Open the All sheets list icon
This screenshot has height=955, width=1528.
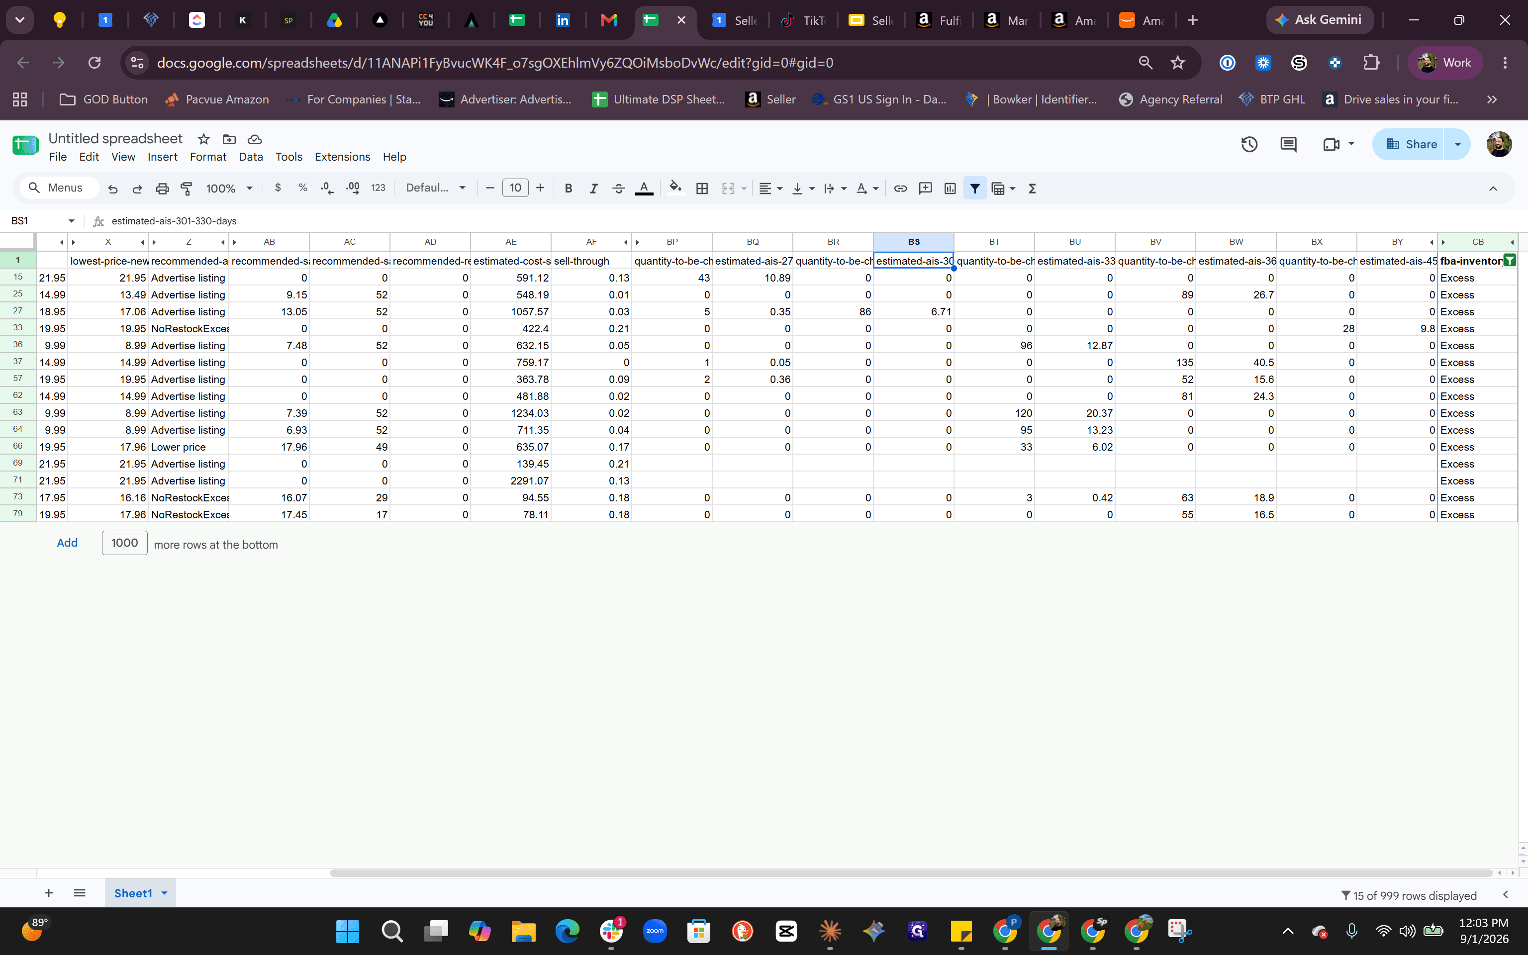pos(80,892)
